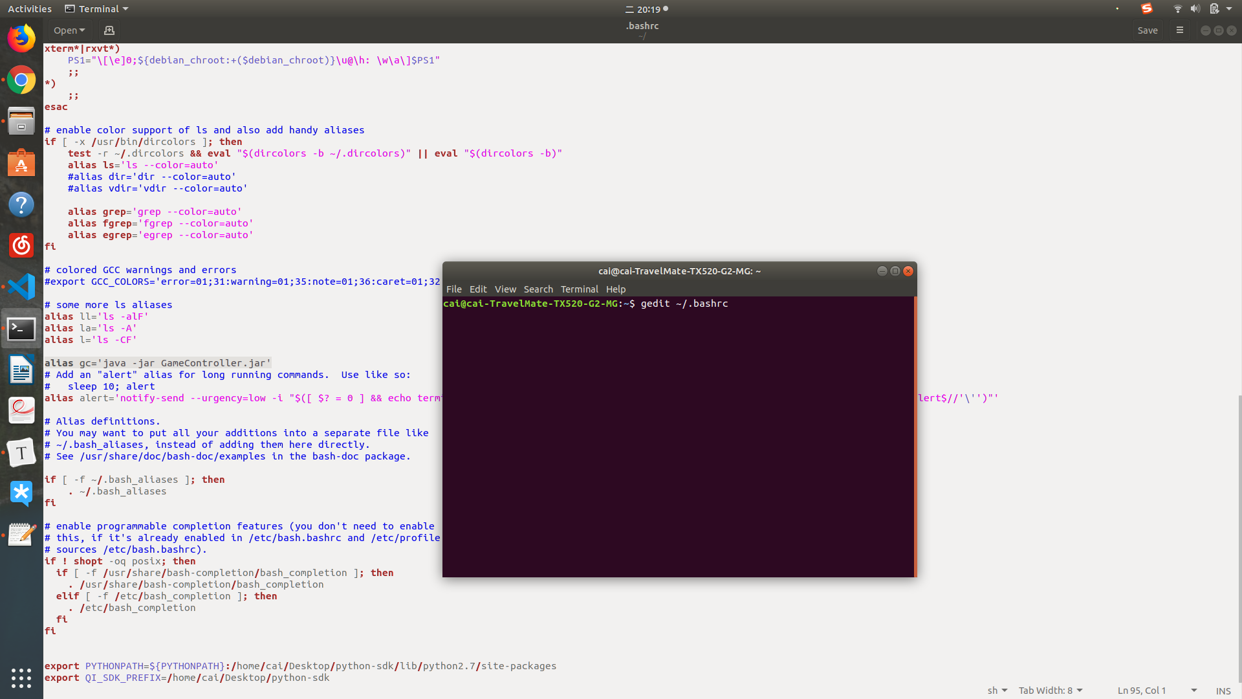The image size is (1242, 699).
Task: Open the gedit hamburger menu
Action: point(1179,30)
